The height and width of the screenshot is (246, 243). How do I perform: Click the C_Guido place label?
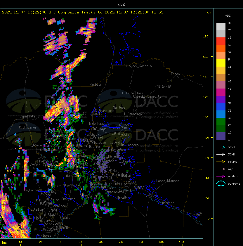[36, 145]
